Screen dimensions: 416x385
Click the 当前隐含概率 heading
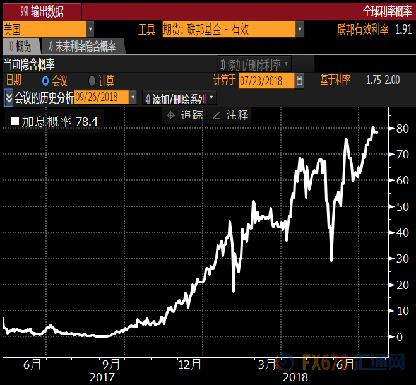29,64
